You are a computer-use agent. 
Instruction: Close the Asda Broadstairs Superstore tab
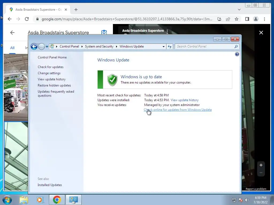tap(66, 10)
